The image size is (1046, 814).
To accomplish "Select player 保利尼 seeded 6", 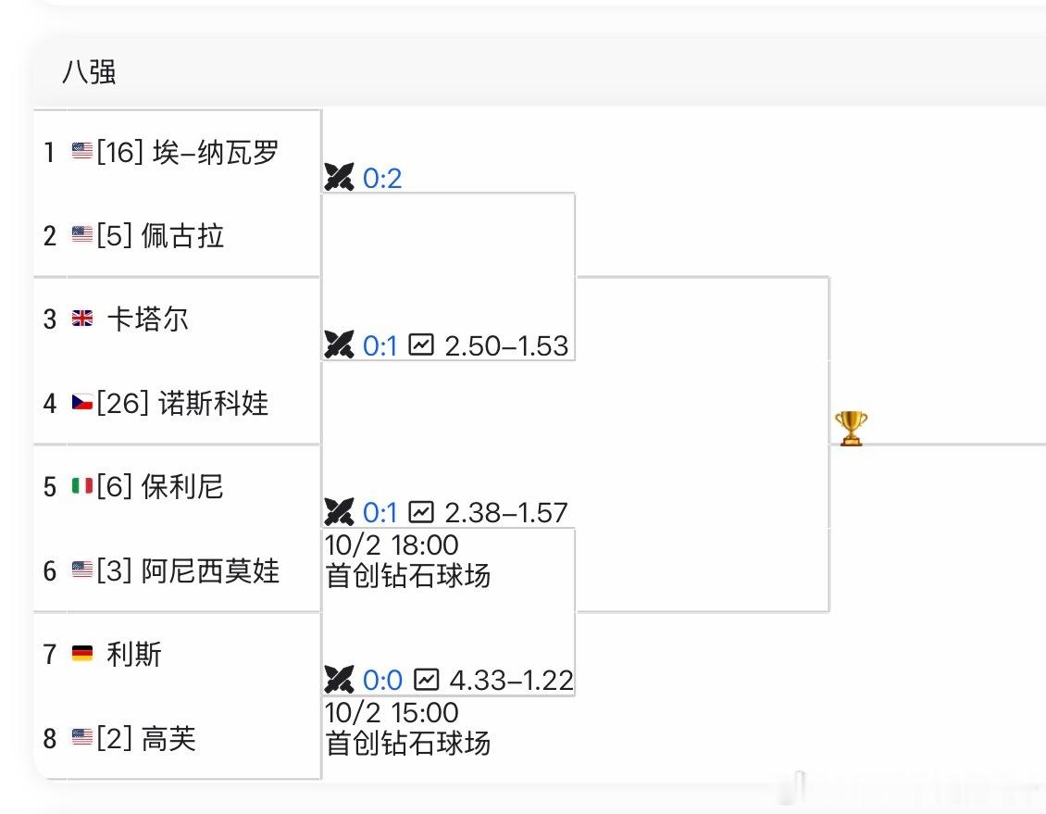I will [x=182, y=486].
